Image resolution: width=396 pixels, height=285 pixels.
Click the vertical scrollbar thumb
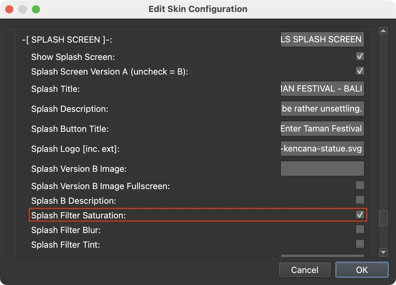coord(383,218)
